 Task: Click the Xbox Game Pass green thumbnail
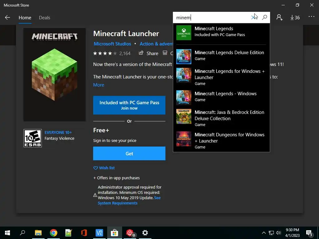click(184, 32)
